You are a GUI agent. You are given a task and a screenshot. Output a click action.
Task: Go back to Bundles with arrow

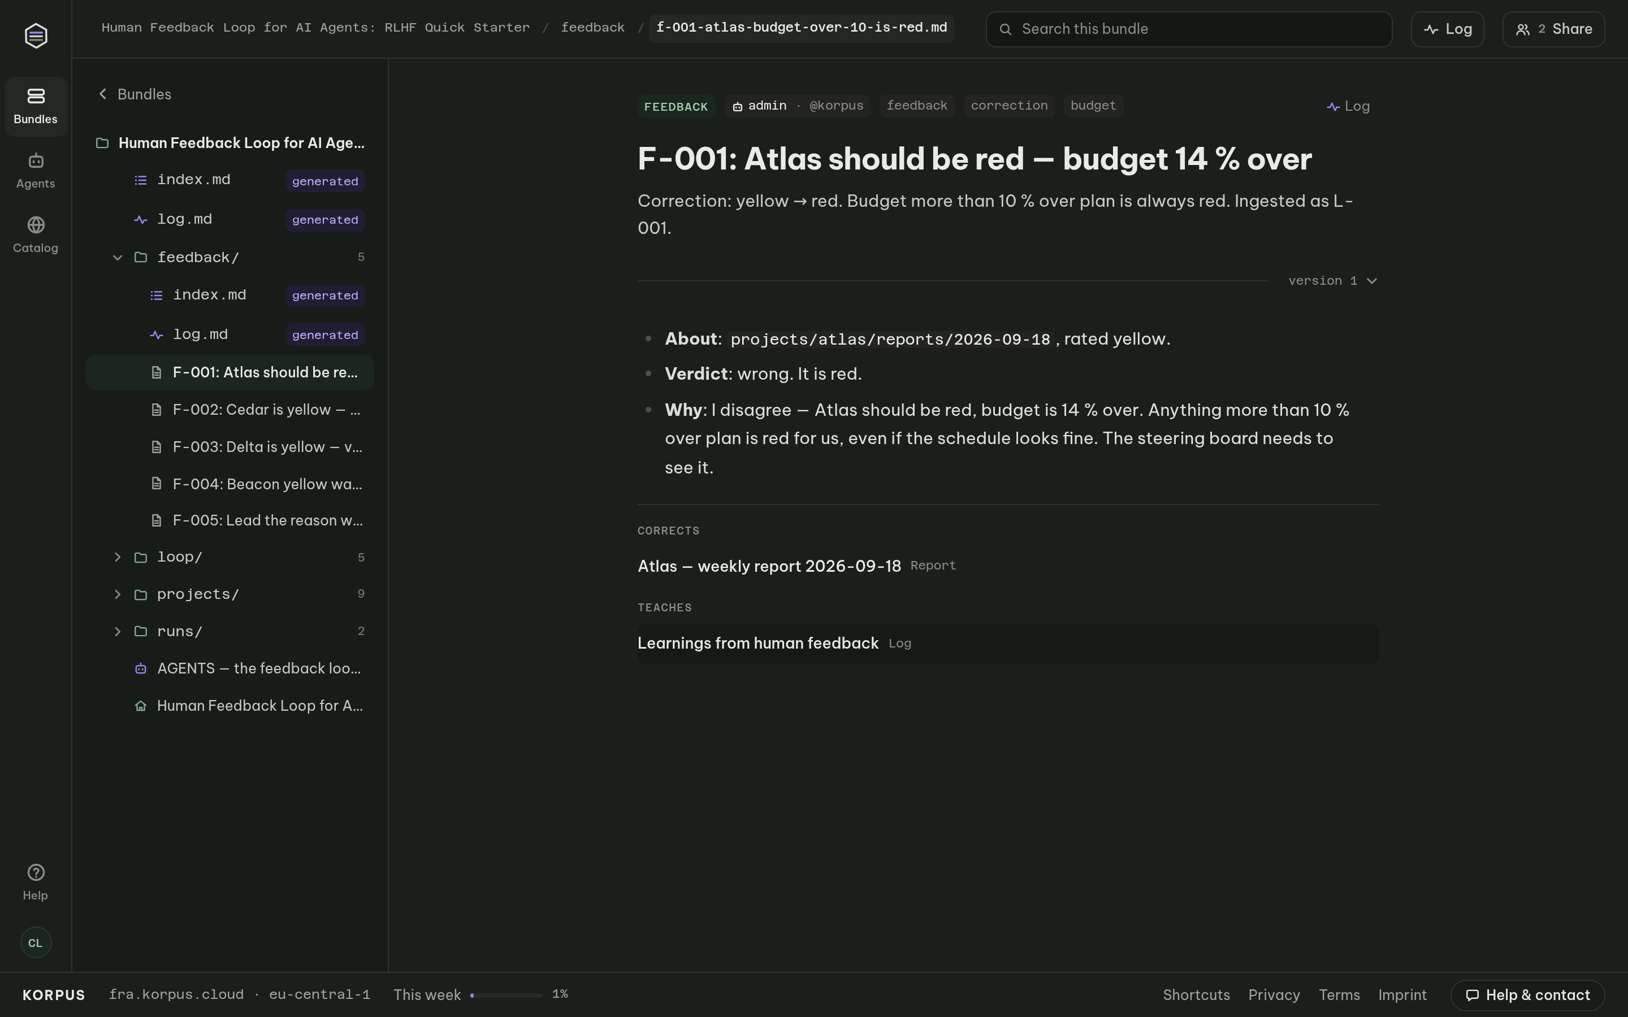coord(135,94)
